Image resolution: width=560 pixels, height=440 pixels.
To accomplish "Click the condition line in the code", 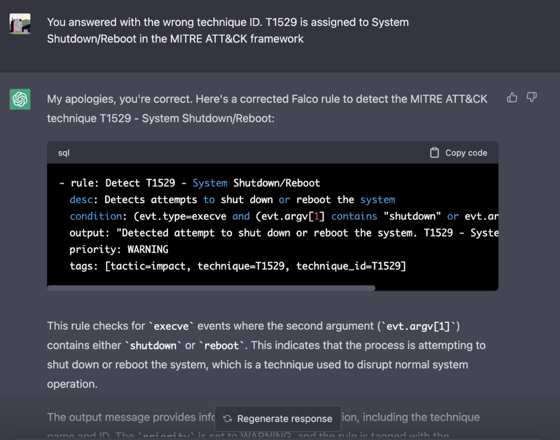I will tap(283, 216).
